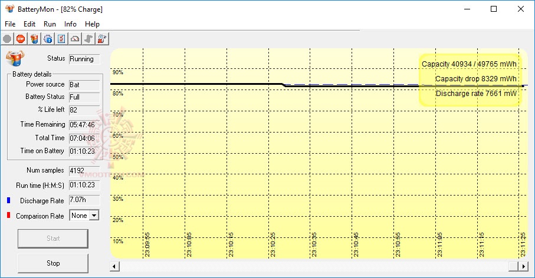Screen dimensions: 535x278
Task: Click the Capacity drop 8329 mWh text
Action: click(x=475, y=79)
